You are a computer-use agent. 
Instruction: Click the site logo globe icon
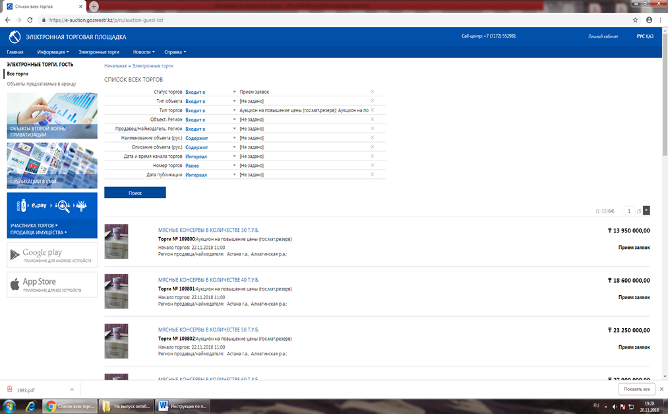point(15,37)
